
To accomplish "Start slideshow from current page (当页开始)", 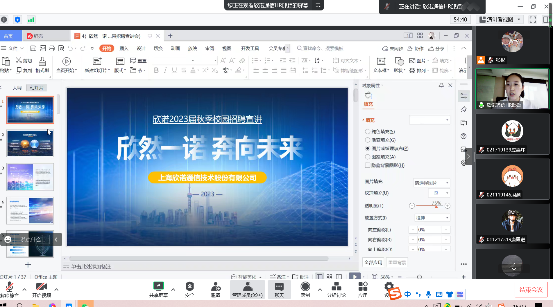I will [x=66, y=65].
